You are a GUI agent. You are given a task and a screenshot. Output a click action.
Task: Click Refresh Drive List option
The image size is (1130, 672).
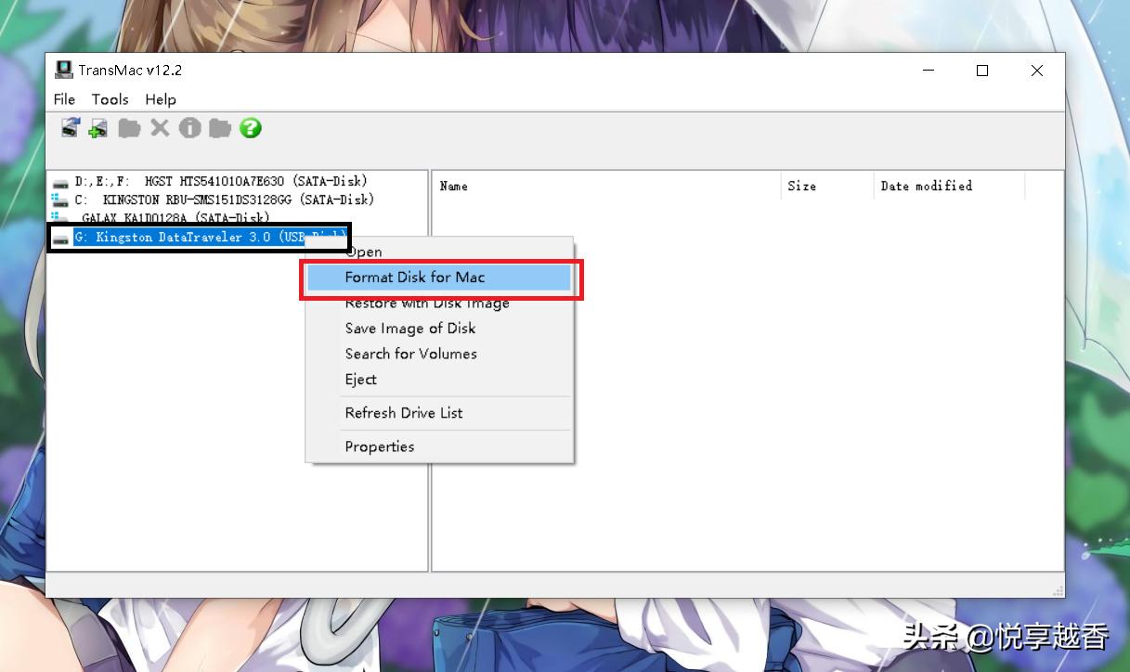403,412
